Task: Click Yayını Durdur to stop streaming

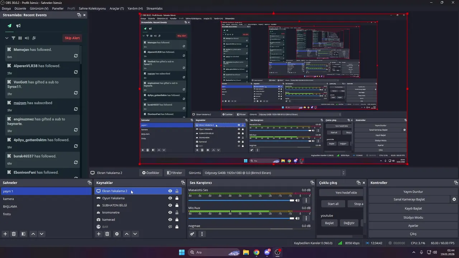Action: [413, 191]
